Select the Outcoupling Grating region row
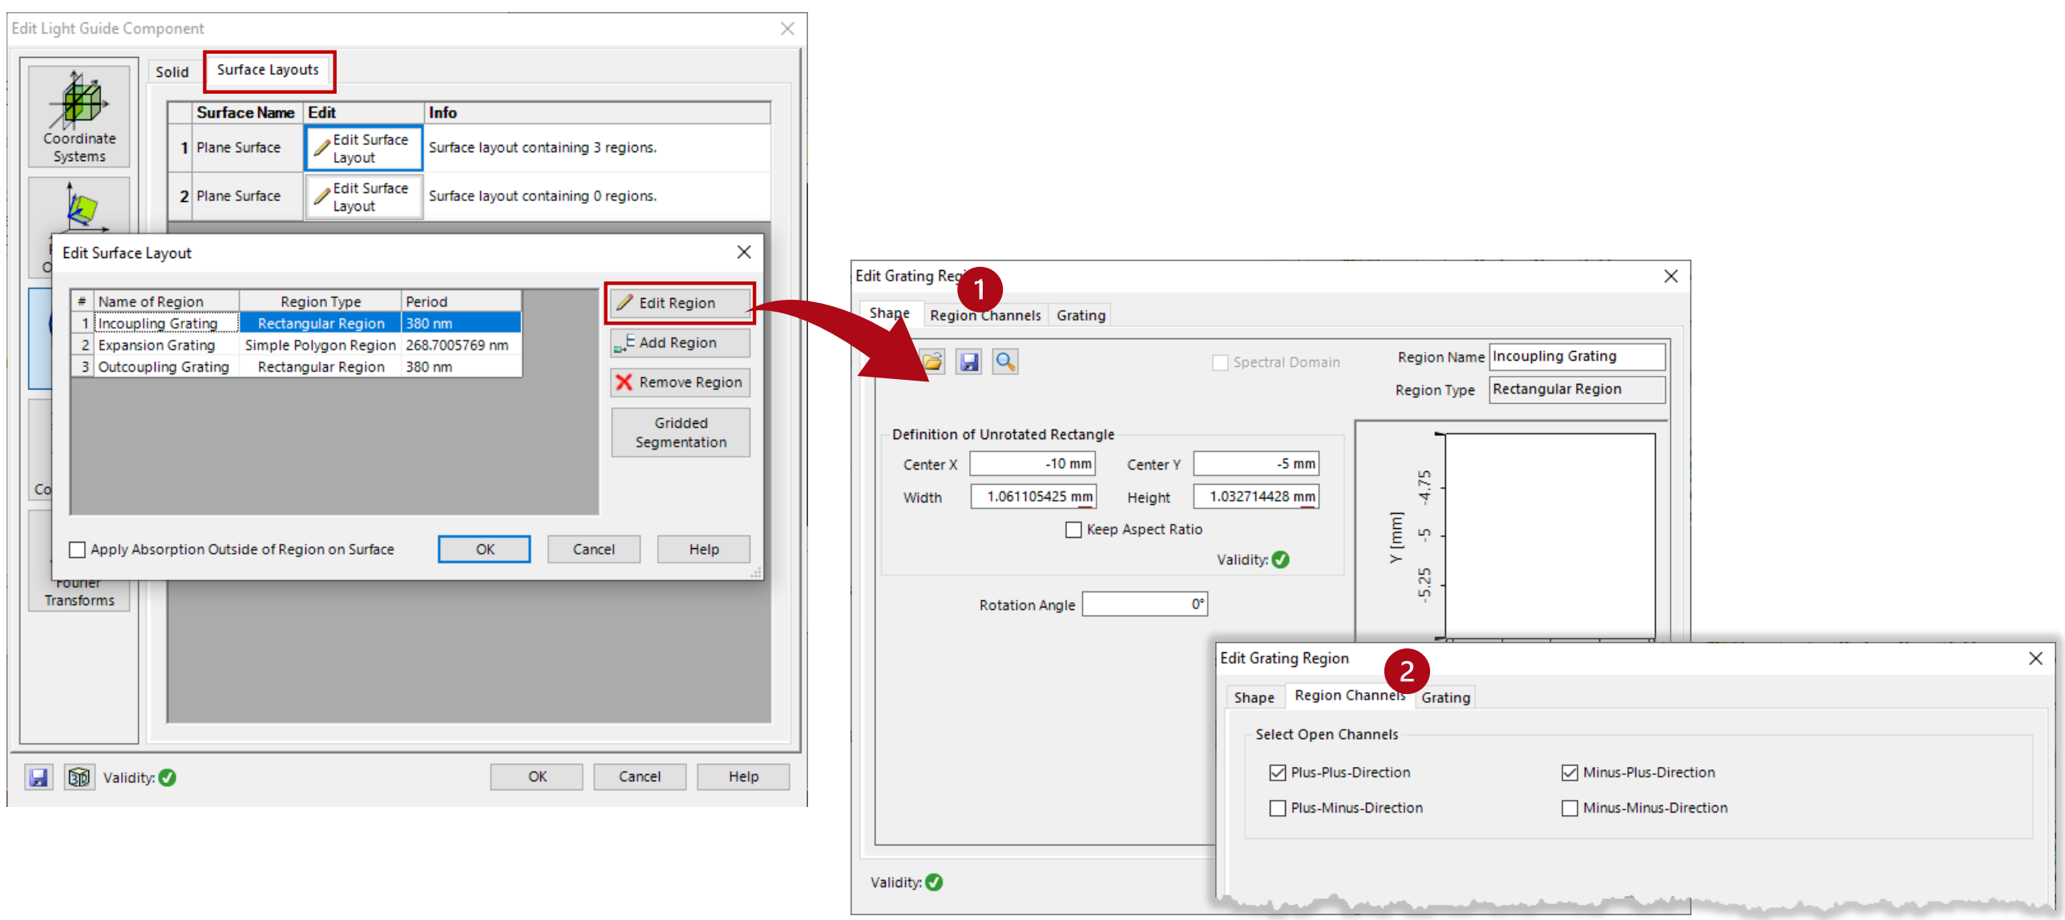 297,367
